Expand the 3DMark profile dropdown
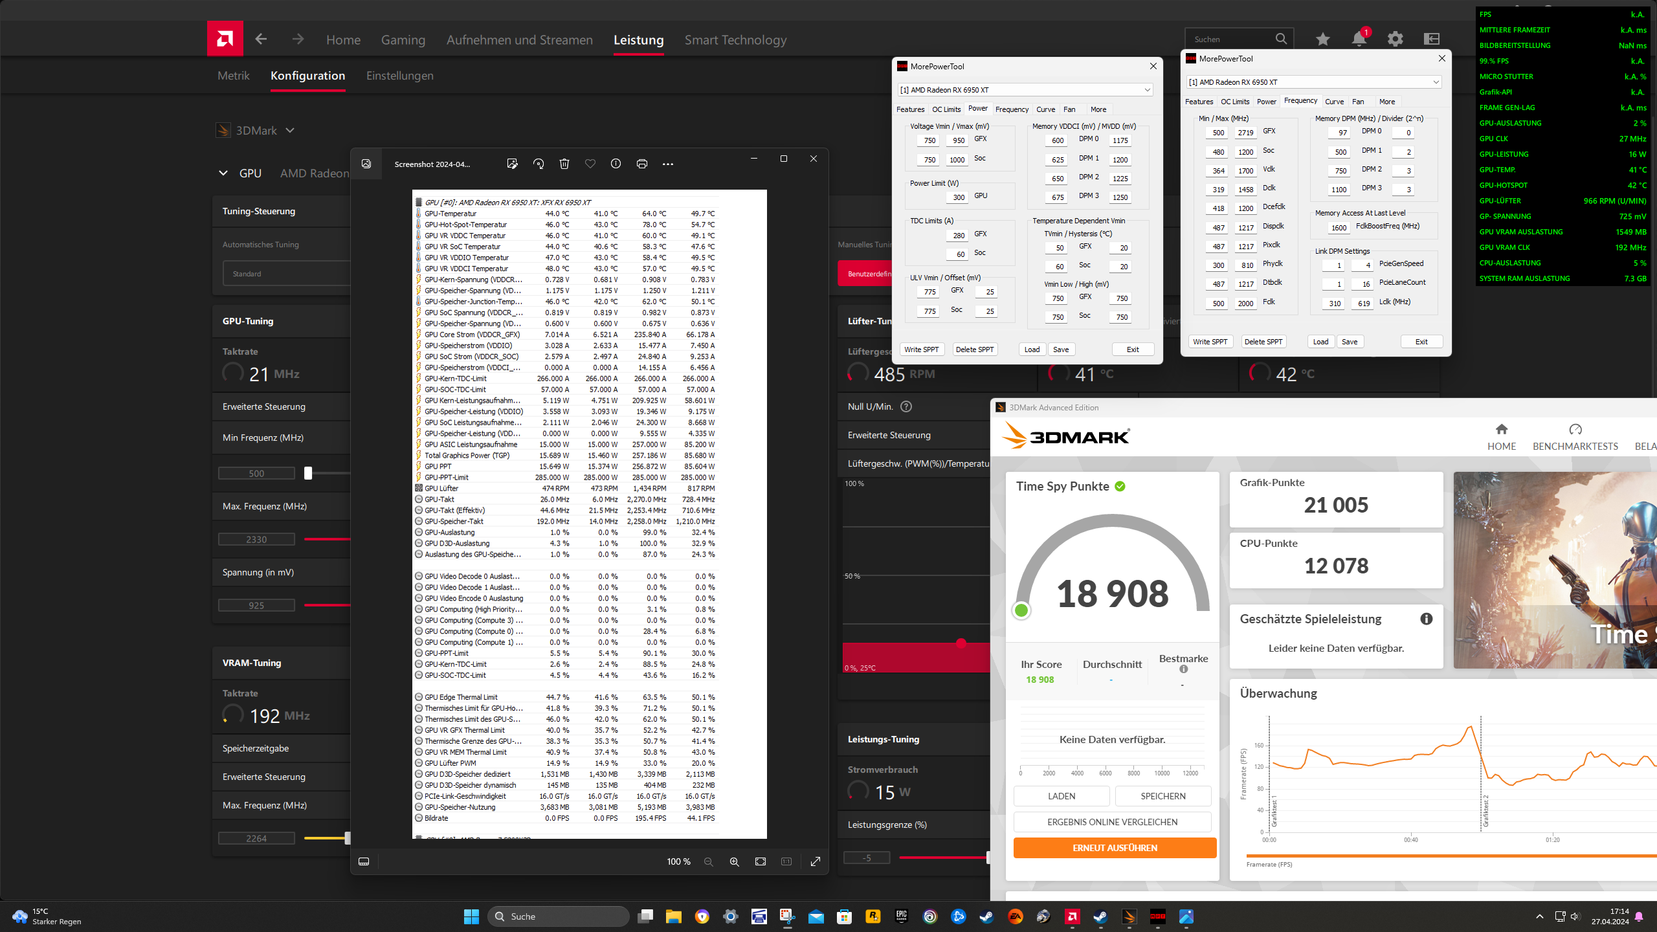 coord(290,130)
